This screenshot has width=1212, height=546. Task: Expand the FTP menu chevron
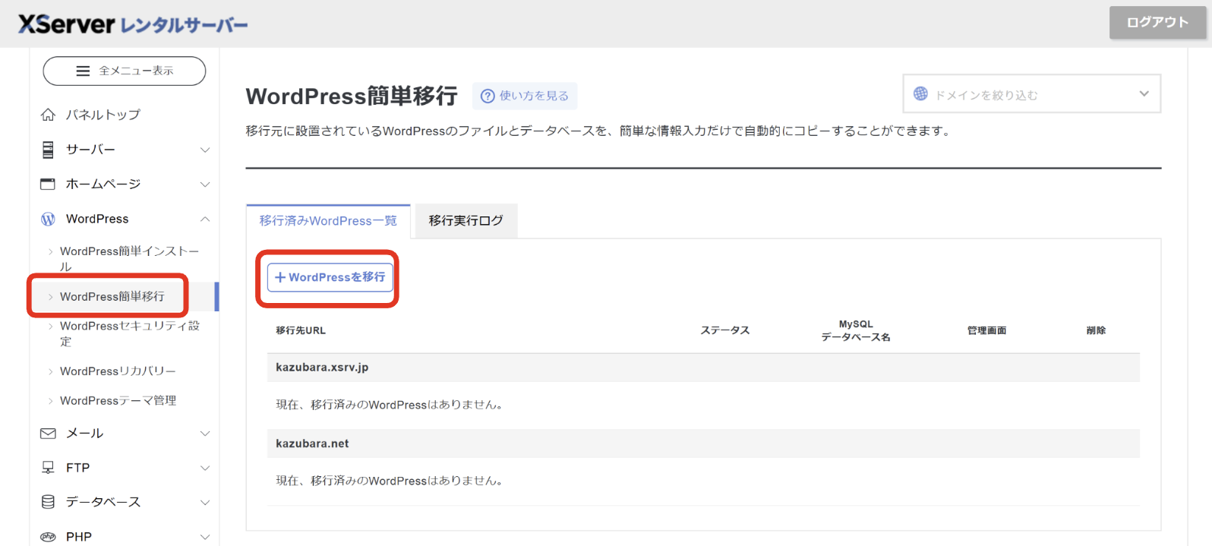point(205,469)
